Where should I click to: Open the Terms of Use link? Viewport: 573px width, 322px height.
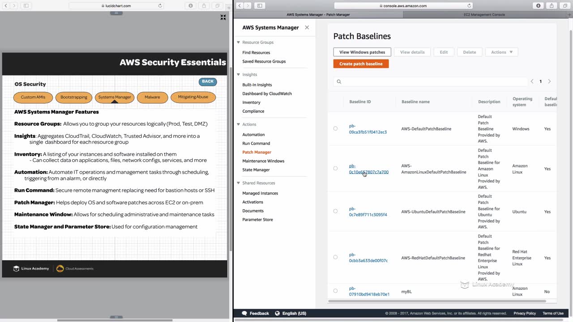[553, 314]
